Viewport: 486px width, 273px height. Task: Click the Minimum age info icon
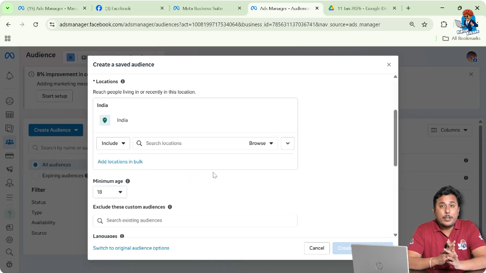[x=128, y=181]
